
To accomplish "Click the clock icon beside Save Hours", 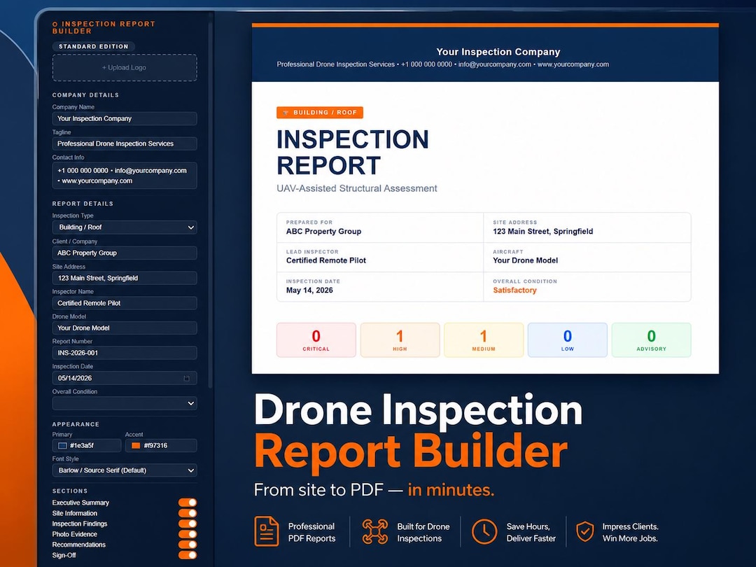I will click(x=484, y=532).
